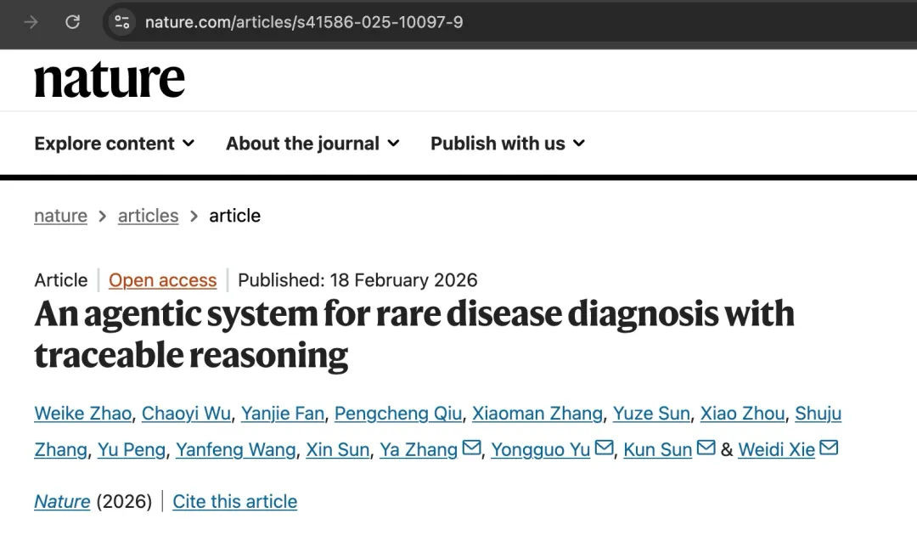Click the browser reload icon

pos(73,22)
